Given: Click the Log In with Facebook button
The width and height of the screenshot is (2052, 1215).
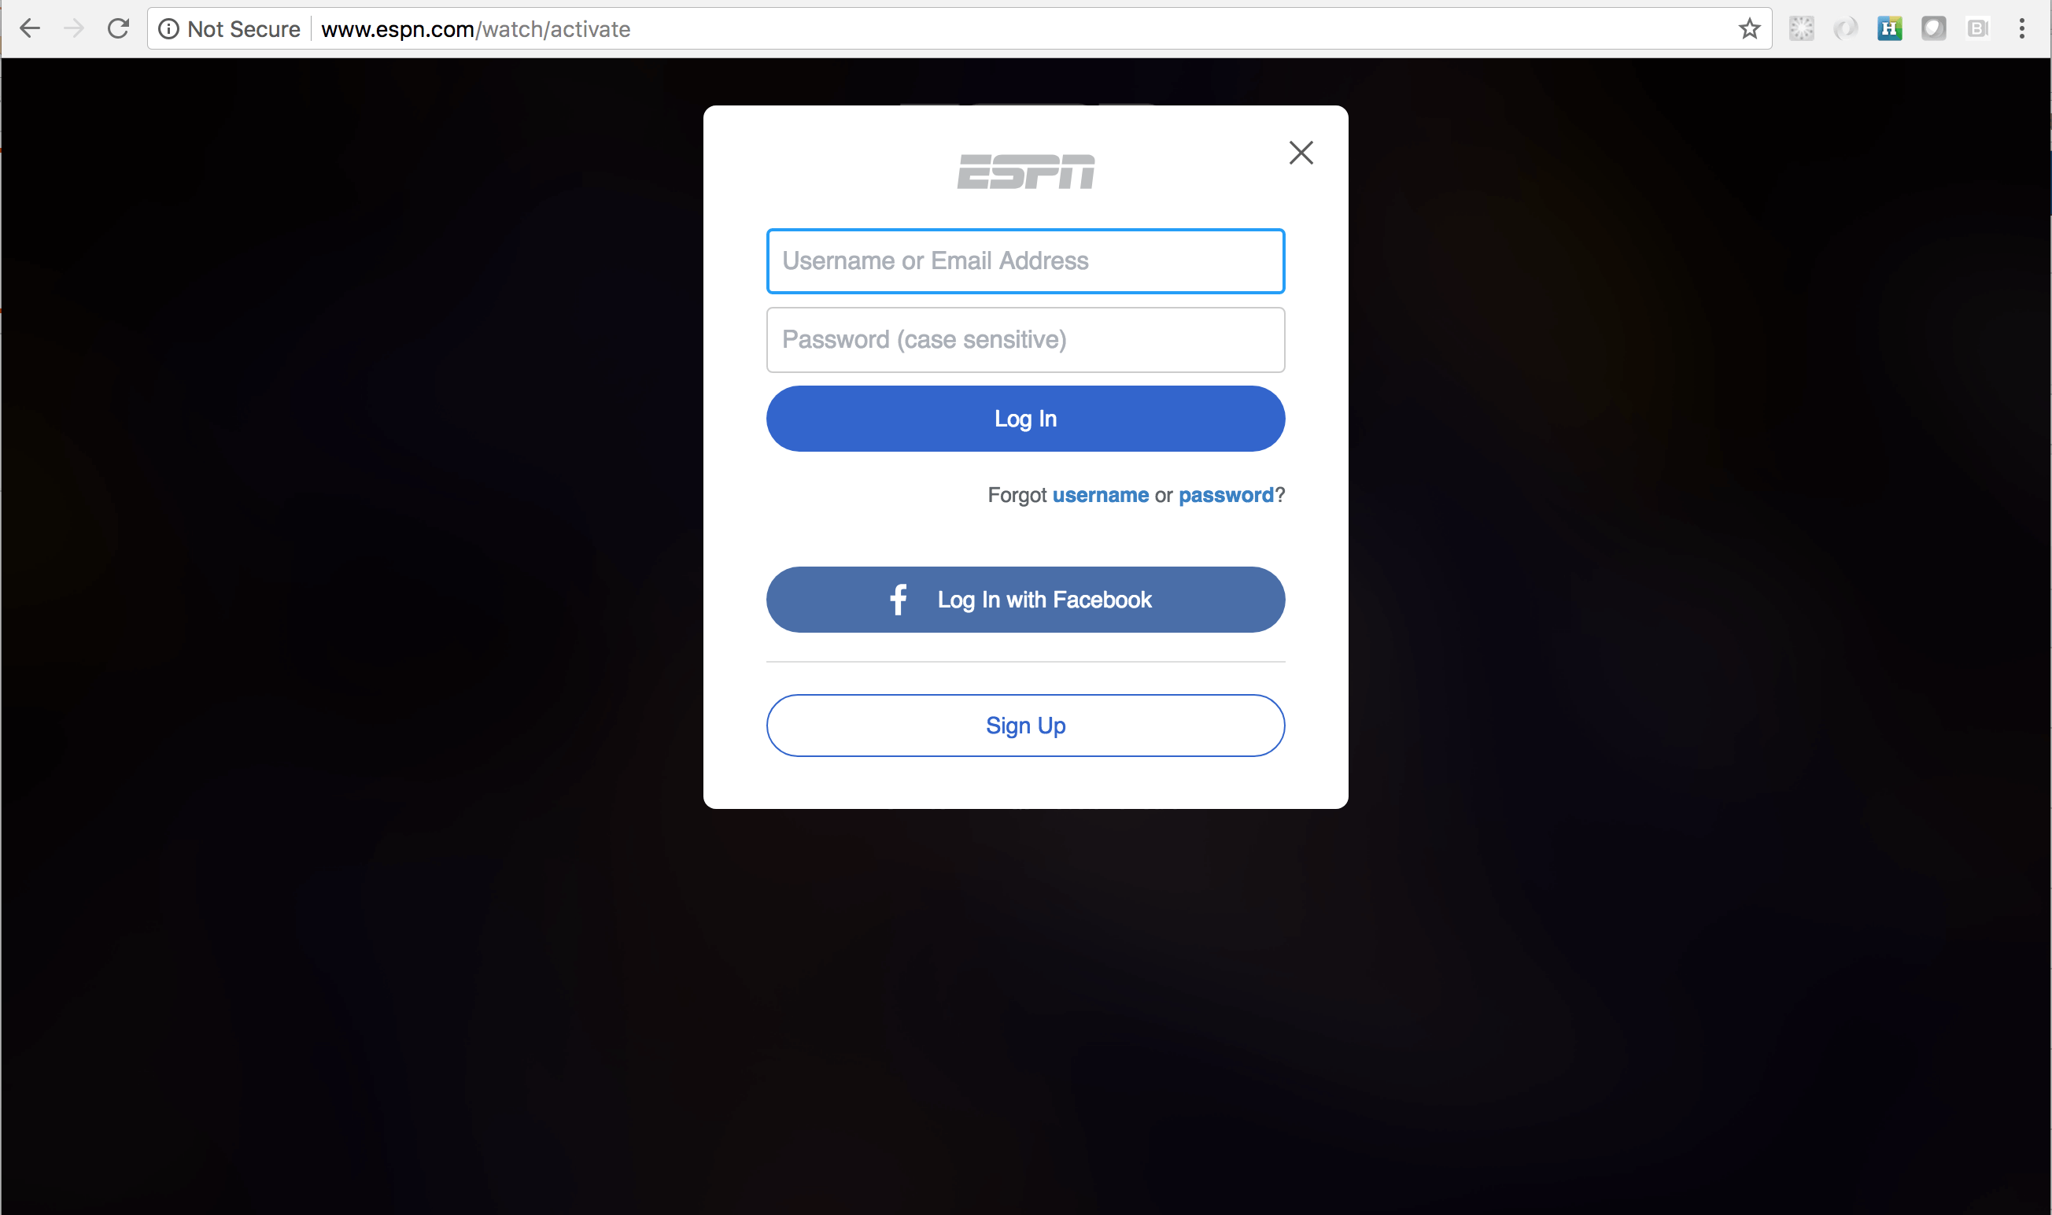Looking at the screenshot, I should (1025, 599).
